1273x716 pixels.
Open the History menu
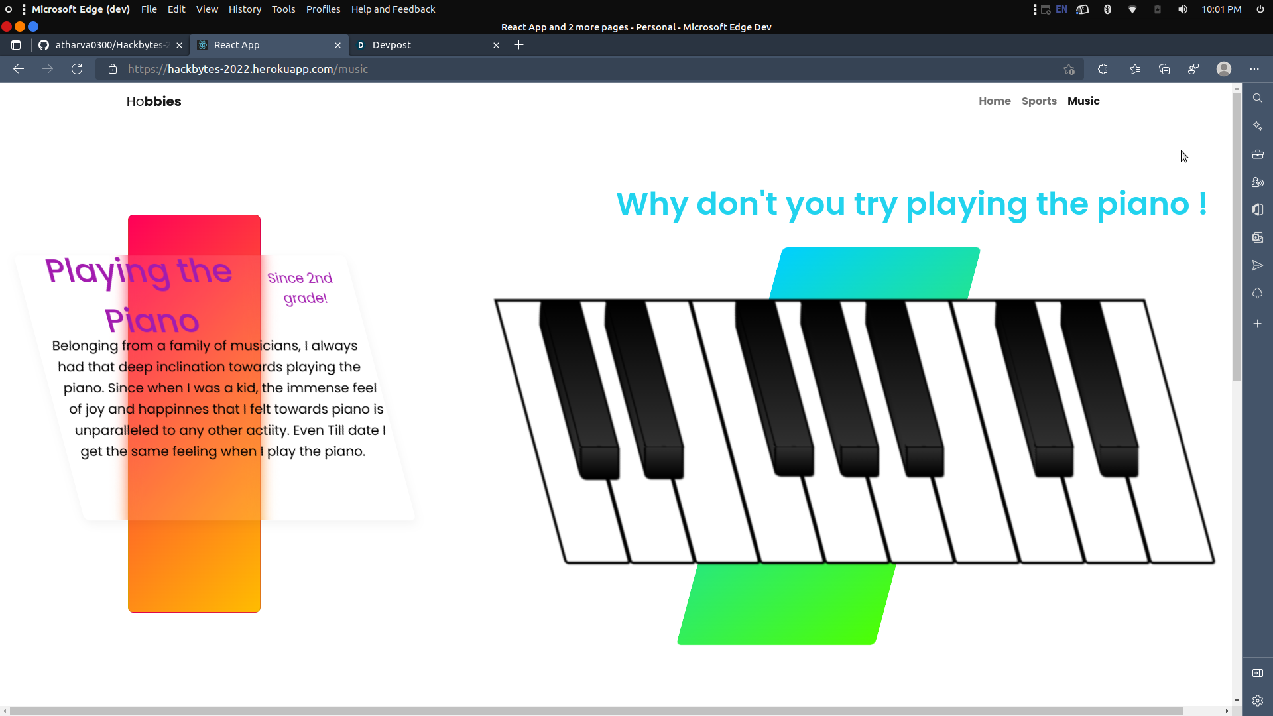245,9
